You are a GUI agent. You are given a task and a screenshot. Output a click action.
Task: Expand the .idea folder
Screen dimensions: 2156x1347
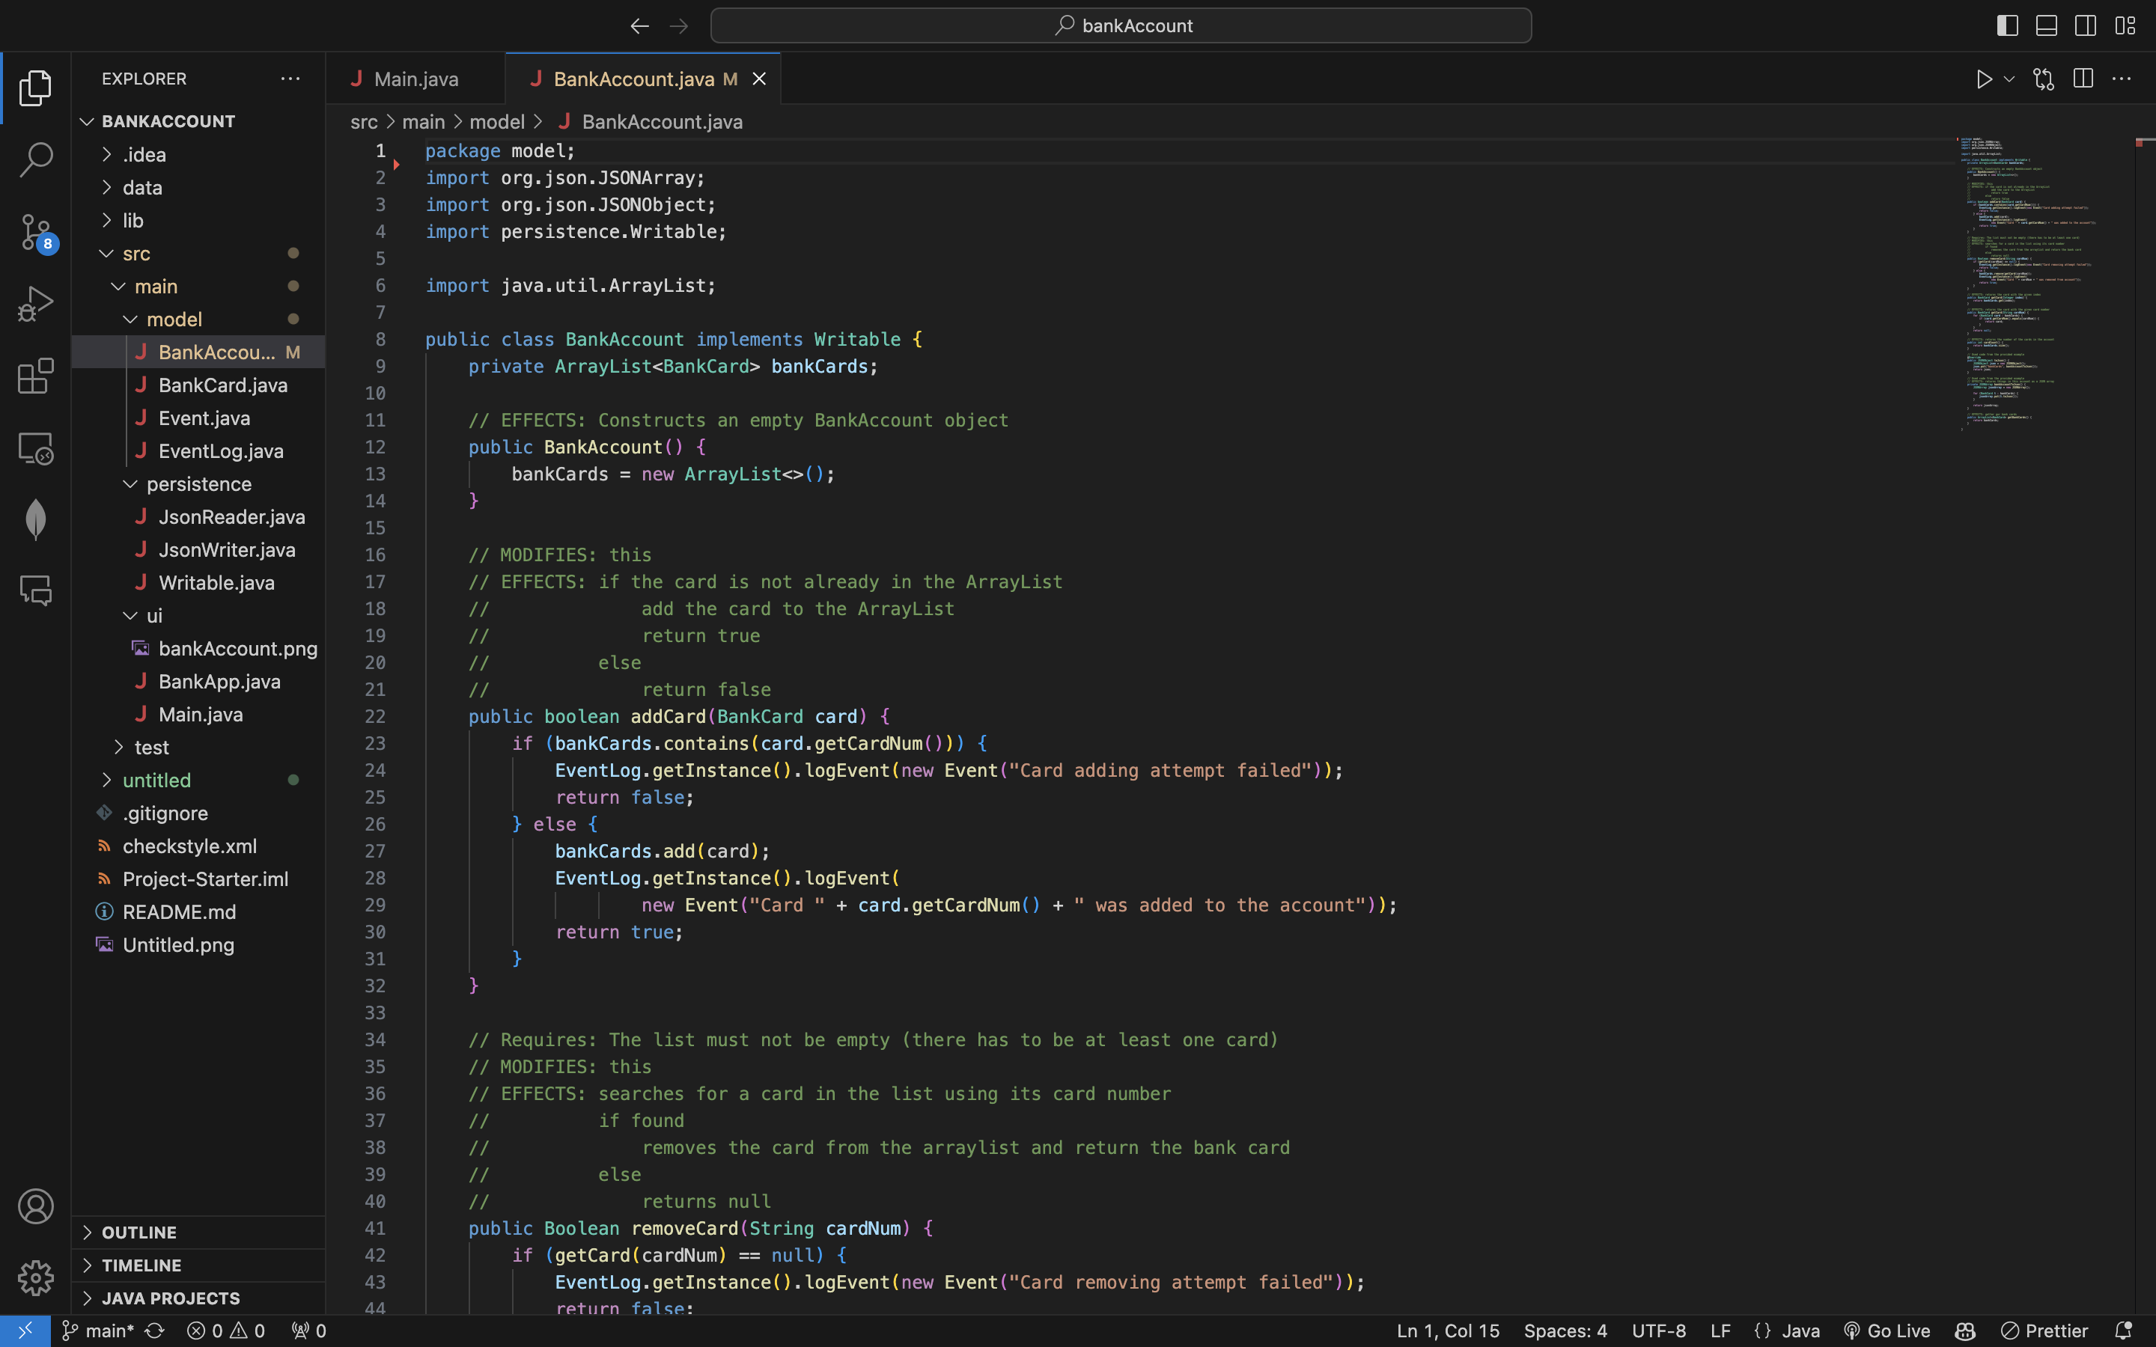(198, 154)
